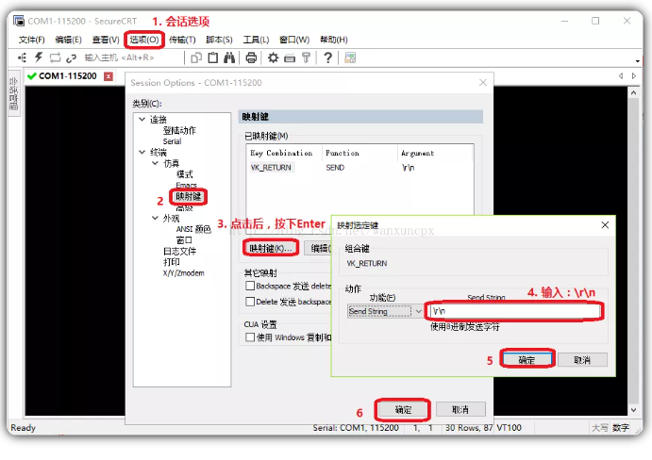Click the Print icon in toolbar
Screen dimensions: 652x460
coord(251,57)
